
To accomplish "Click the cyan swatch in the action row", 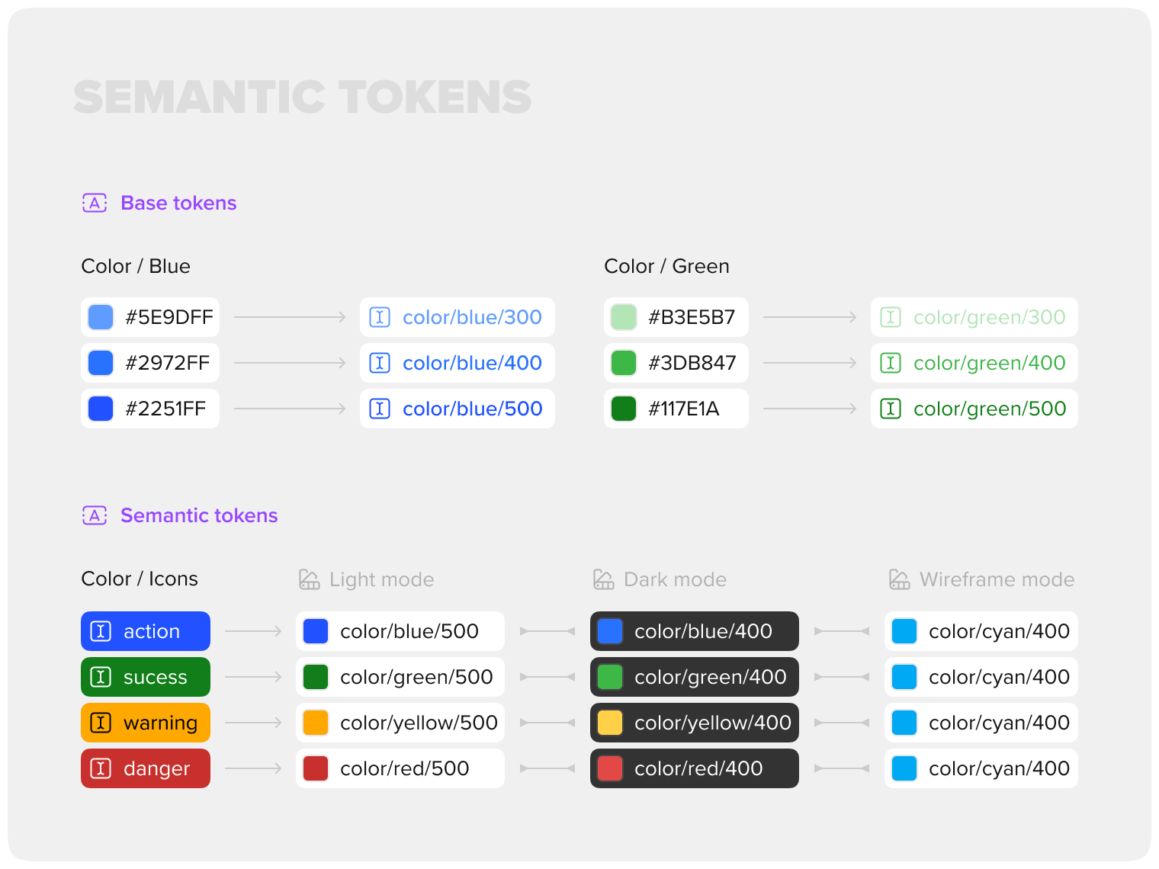I will [904, 631].
